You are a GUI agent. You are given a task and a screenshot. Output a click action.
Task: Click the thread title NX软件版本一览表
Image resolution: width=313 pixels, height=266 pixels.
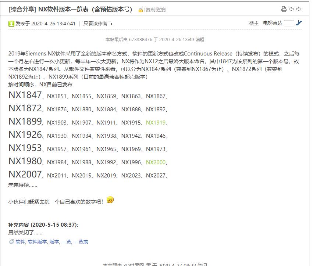pyautogui.click(x=85, y=10)
